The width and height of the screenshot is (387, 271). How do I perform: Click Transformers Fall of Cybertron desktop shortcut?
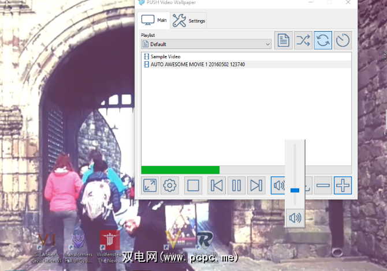pyautogui.click(x=78, y=247)
